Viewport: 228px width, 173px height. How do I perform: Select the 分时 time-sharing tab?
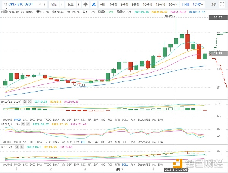(x=103, y=5)
